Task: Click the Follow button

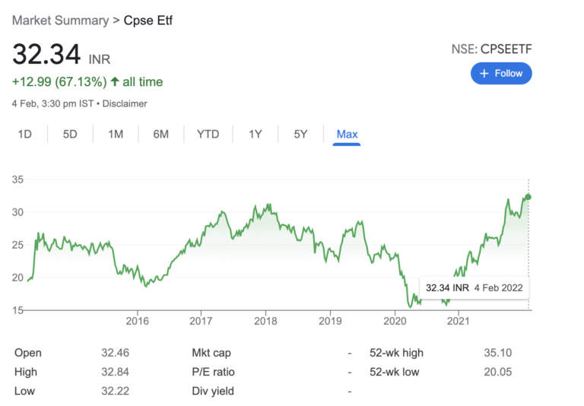Action: pos(501,74)
